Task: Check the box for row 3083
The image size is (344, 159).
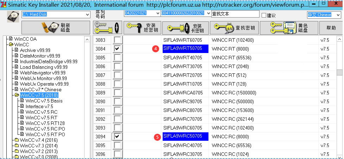Action: (x=117, y=40)
